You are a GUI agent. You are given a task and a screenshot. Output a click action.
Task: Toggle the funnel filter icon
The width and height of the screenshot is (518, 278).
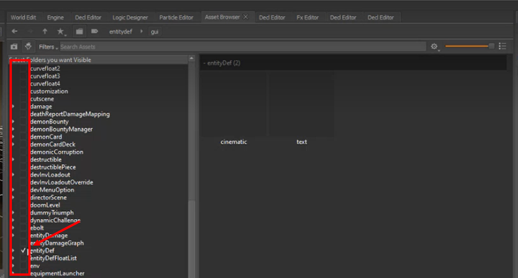click(x=28, y=47)
